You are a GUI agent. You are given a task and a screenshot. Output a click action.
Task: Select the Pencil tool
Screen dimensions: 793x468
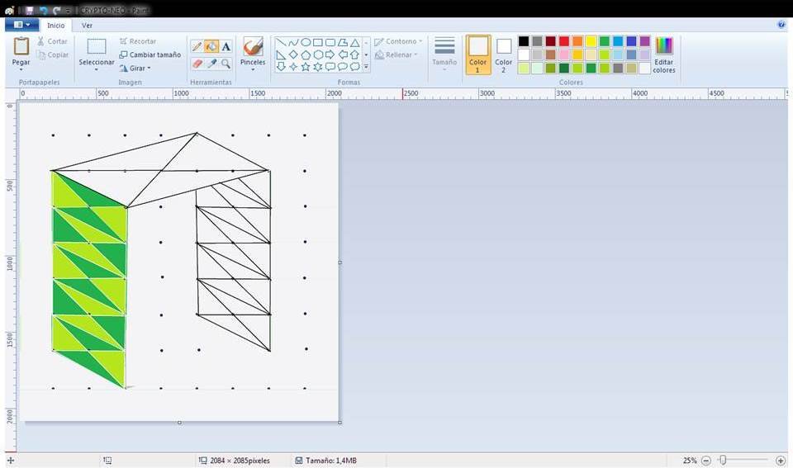tap(197, 47)
